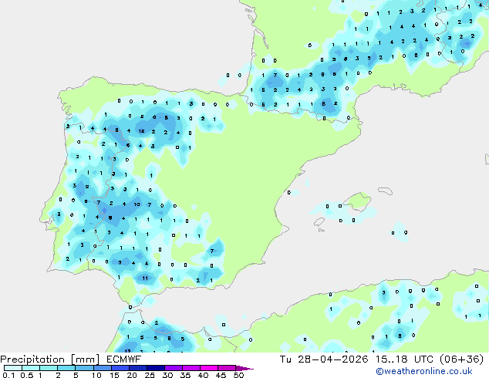This screenshot has height=378, width=489.
Task: Select the 2–5 mm legend color
Action: coord(66,368)
